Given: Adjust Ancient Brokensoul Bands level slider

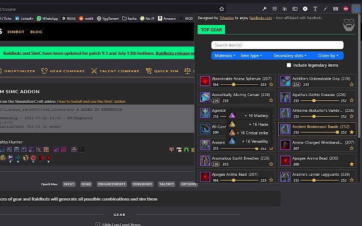Looking at the screenshot, I should (x=320, y=132).
